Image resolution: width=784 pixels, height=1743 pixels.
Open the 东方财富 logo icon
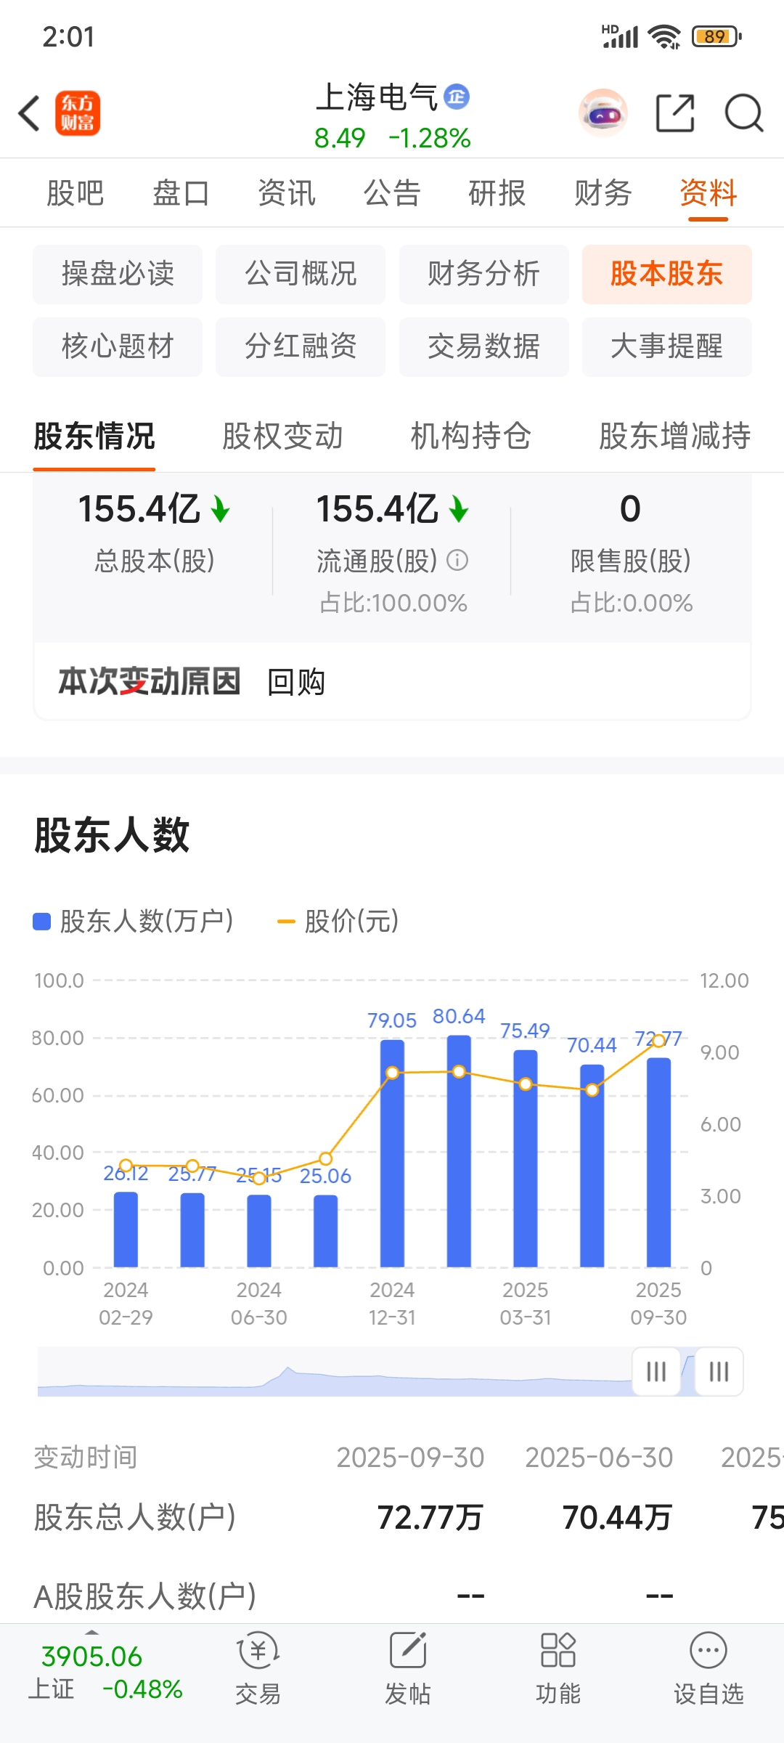tap(78, 113)
